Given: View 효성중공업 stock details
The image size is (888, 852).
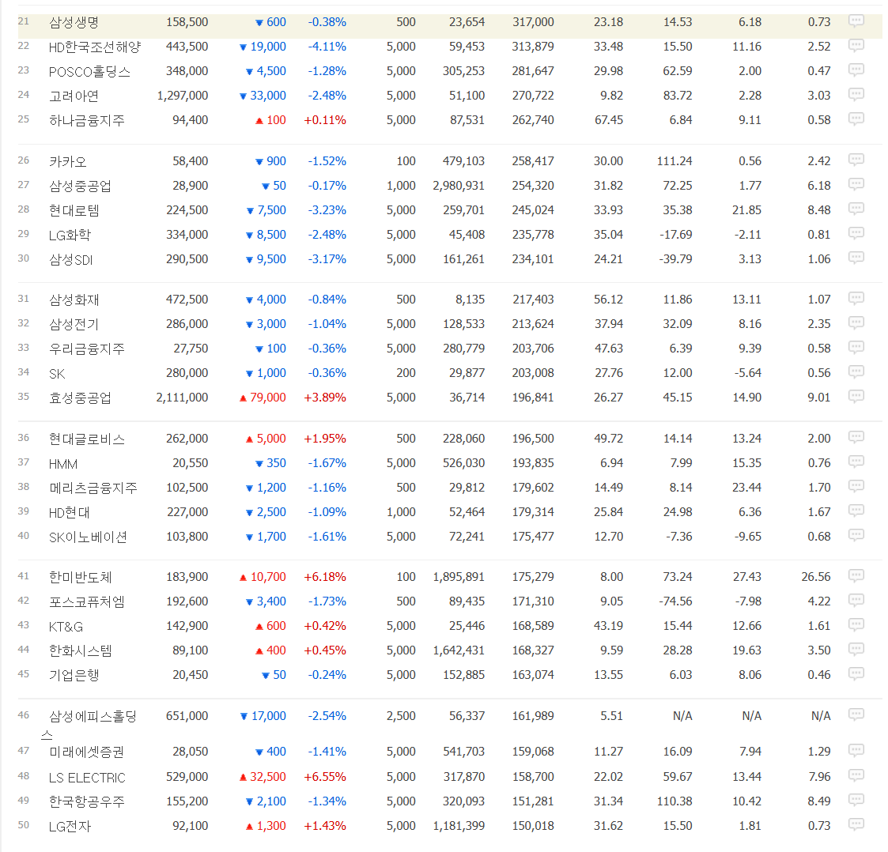Looking at the screenshot, I should click(80, 398).
